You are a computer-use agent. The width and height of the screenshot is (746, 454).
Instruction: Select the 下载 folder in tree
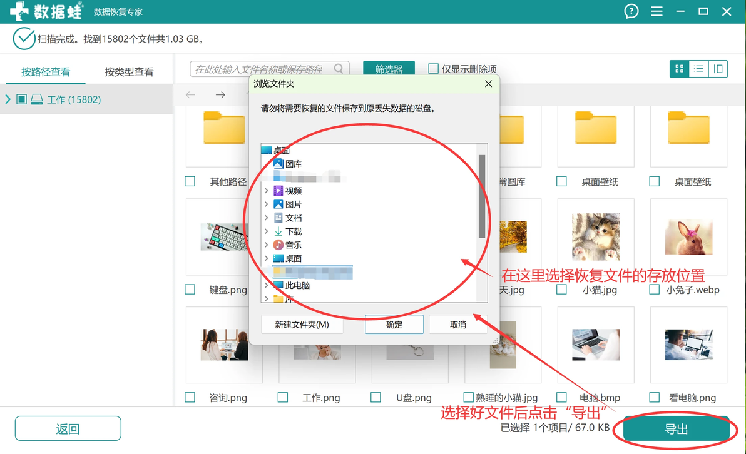coord(293,231)
